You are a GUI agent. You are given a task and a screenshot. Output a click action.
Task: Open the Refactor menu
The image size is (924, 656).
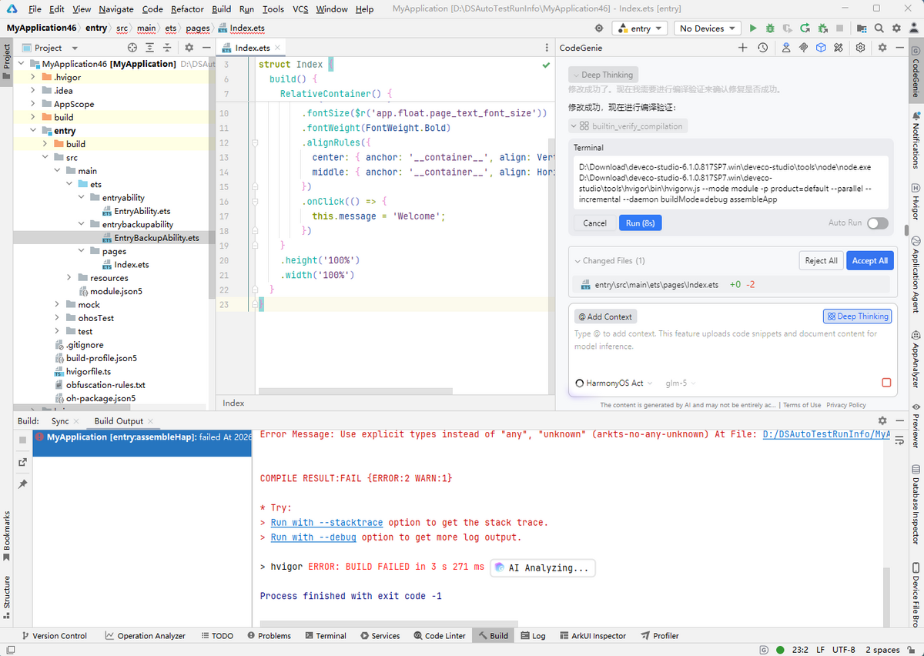coord(187,9)
